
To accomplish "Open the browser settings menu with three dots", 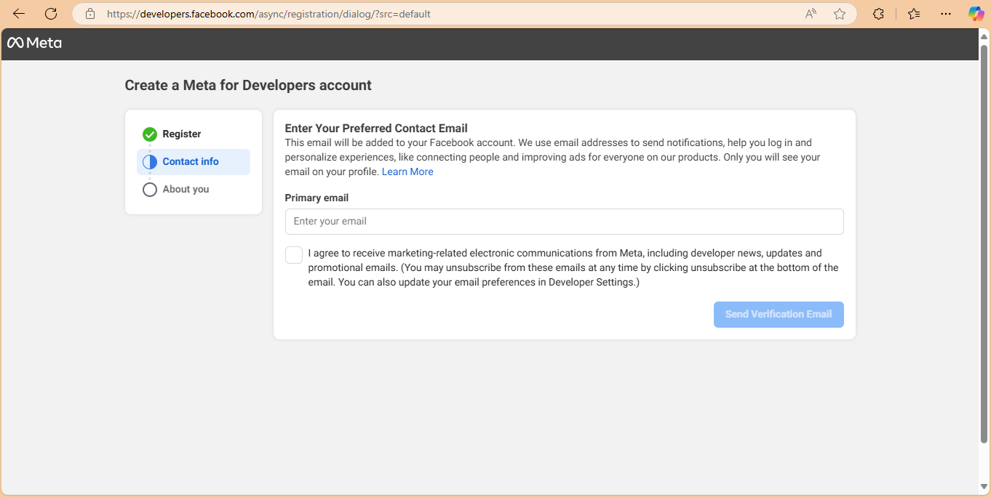I will (946, 13).
